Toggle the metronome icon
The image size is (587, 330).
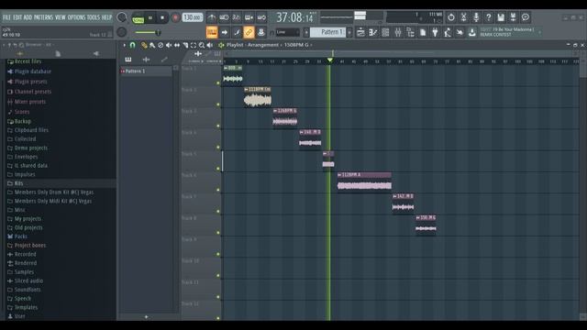pos(212,17)
